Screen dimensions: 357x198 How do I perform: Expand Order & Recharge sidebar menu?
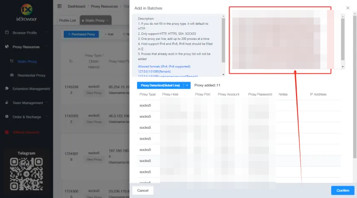(x=27, y=117)
